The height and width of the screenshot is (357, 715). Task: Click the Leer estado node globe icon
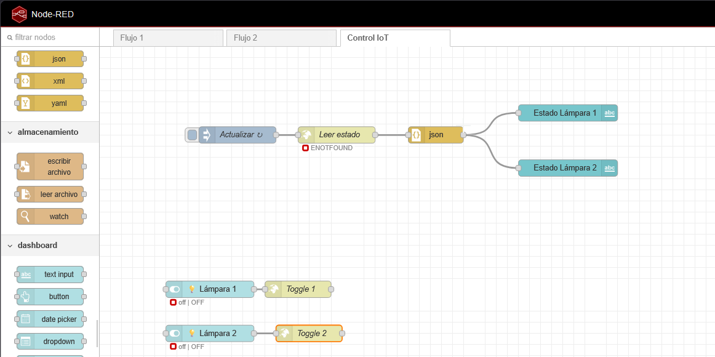306,135
